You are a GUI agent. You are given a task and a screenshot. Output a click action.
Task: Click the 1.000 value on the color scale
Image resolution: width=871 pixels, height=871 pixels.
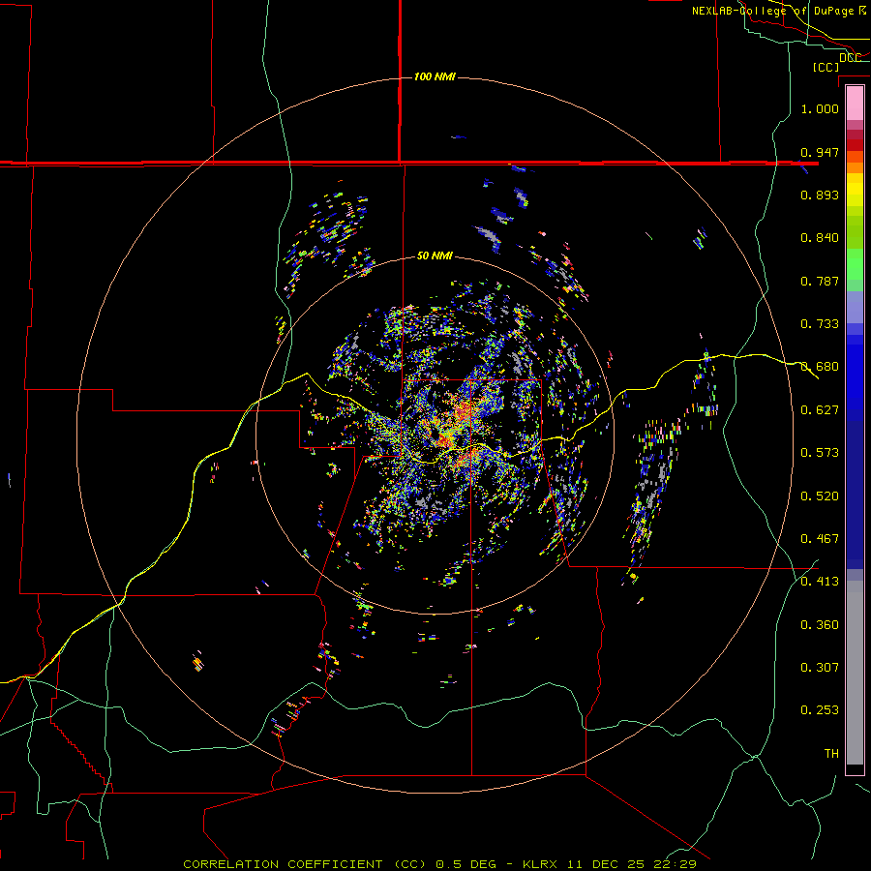[820, 108]
